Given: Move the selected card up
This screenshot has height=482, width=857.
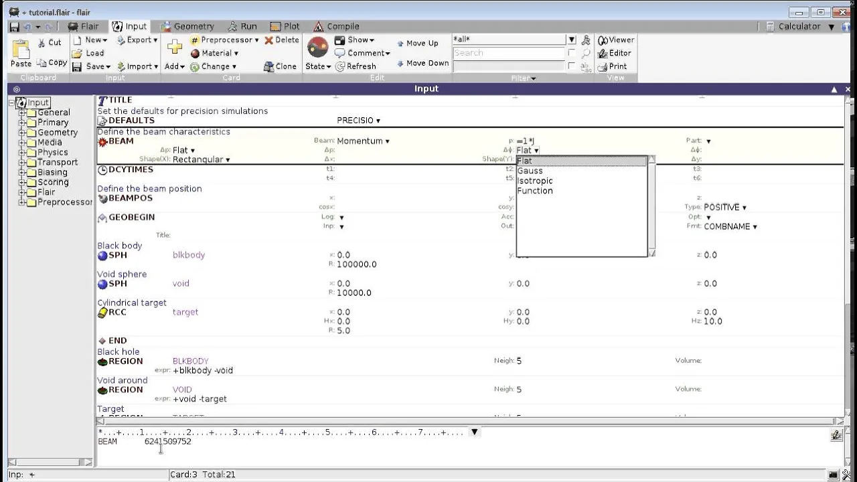Looking at the screenshot, I should (417, 43).
